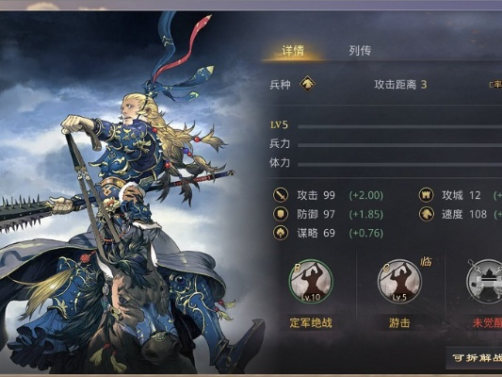The width and height of the screenshot is (502, 377).
Task: Click the 兵力 troop strength bar
Action: point(399,145)
